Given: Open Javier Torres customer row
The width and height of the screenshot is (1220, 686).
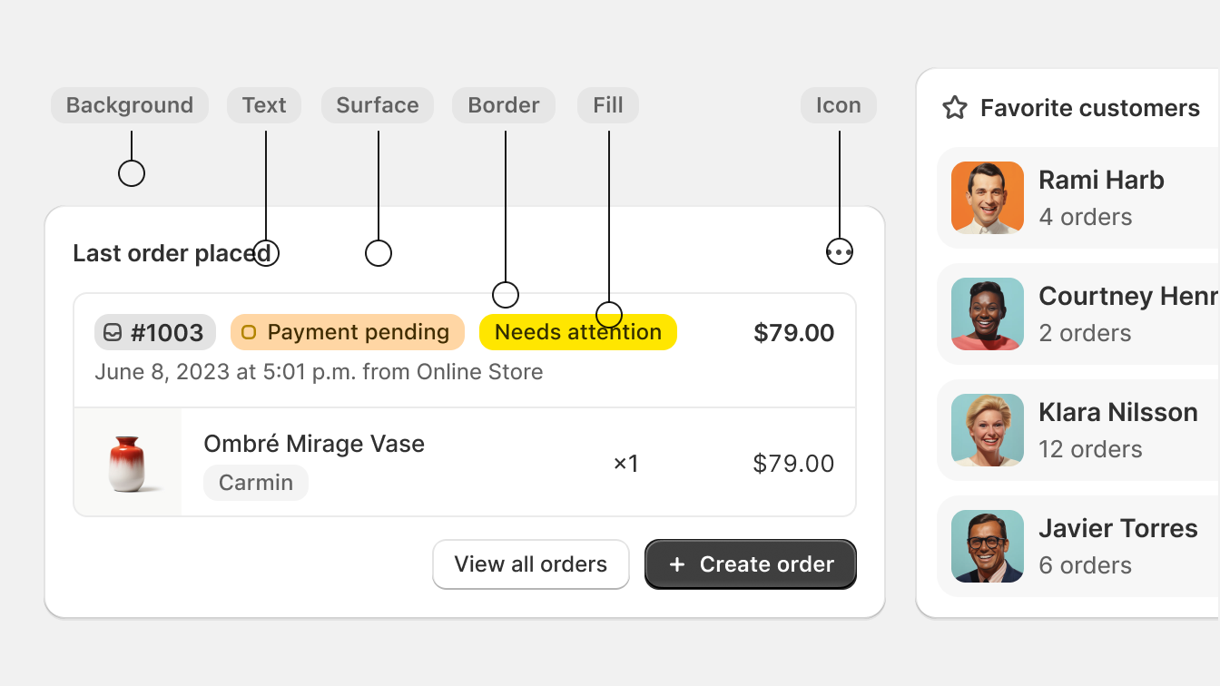Looking at the screenshot, I should (1078, 546).
